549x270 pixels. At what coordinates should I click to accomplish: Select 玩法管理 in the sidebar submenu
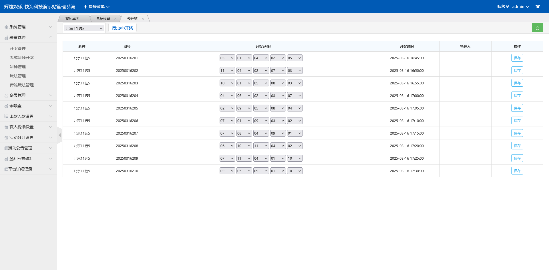[18, 76]
